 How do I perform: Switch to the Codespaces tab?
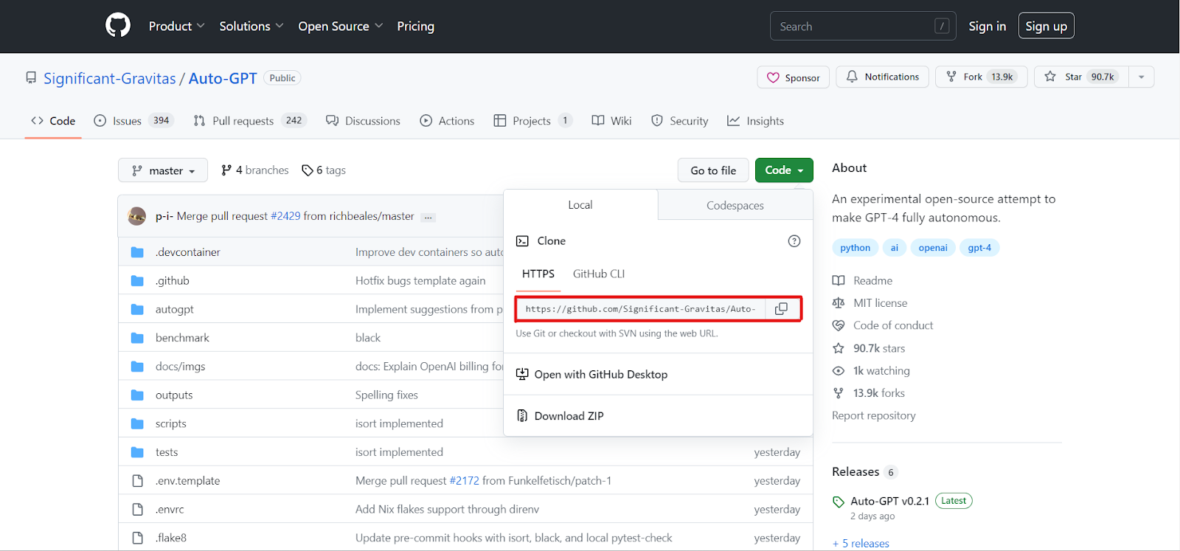(x=735, y=205)
